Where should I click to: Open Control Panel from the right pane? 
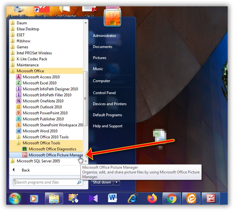tap(104, 93)
